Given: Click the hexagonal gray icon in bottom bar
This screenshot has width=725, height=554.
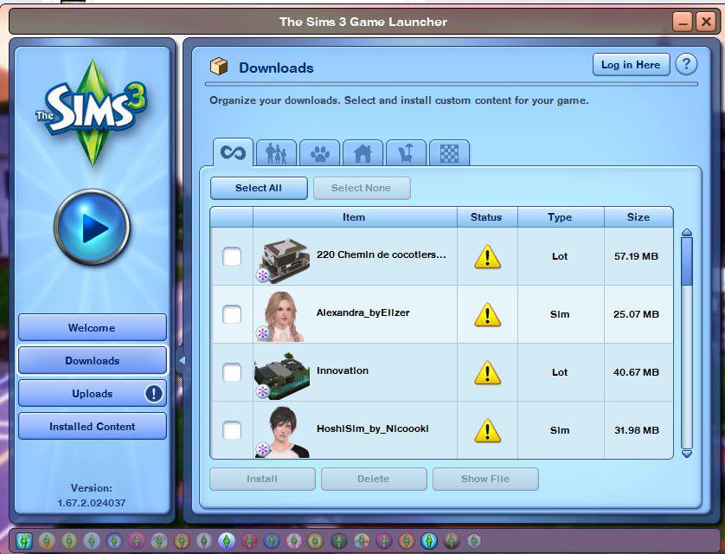Looking at the screenshot, I should 473,540.
